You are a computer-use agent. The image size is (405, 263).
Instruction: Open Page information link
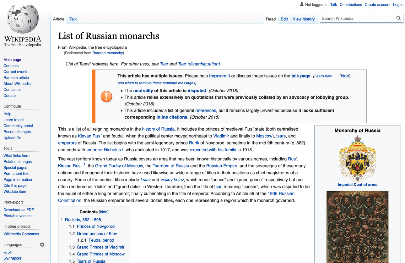pos(18,180)
